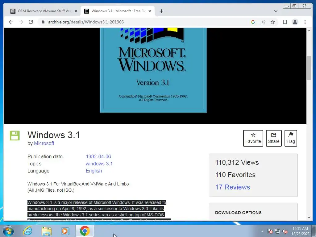The image size is (316, 237).
Task: Open the 1992-04-06 publication date link
Action: pos(98,156)
